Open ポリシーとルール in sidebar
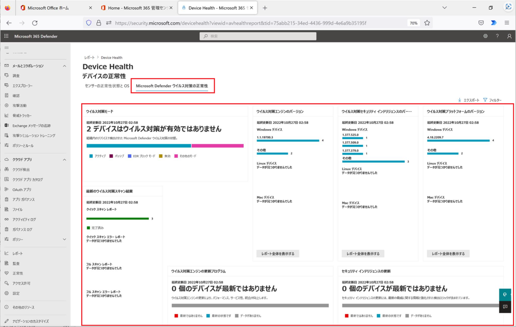The width and height of the screenshot is (516, 327). tap(23, 146)
